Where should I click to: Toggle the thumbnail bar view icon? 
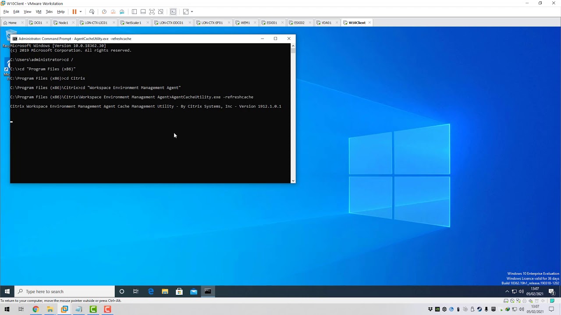coord(143,12)
